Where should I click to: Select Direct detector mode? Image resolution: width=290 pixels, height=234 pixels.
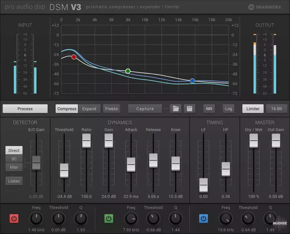[14, 150]
